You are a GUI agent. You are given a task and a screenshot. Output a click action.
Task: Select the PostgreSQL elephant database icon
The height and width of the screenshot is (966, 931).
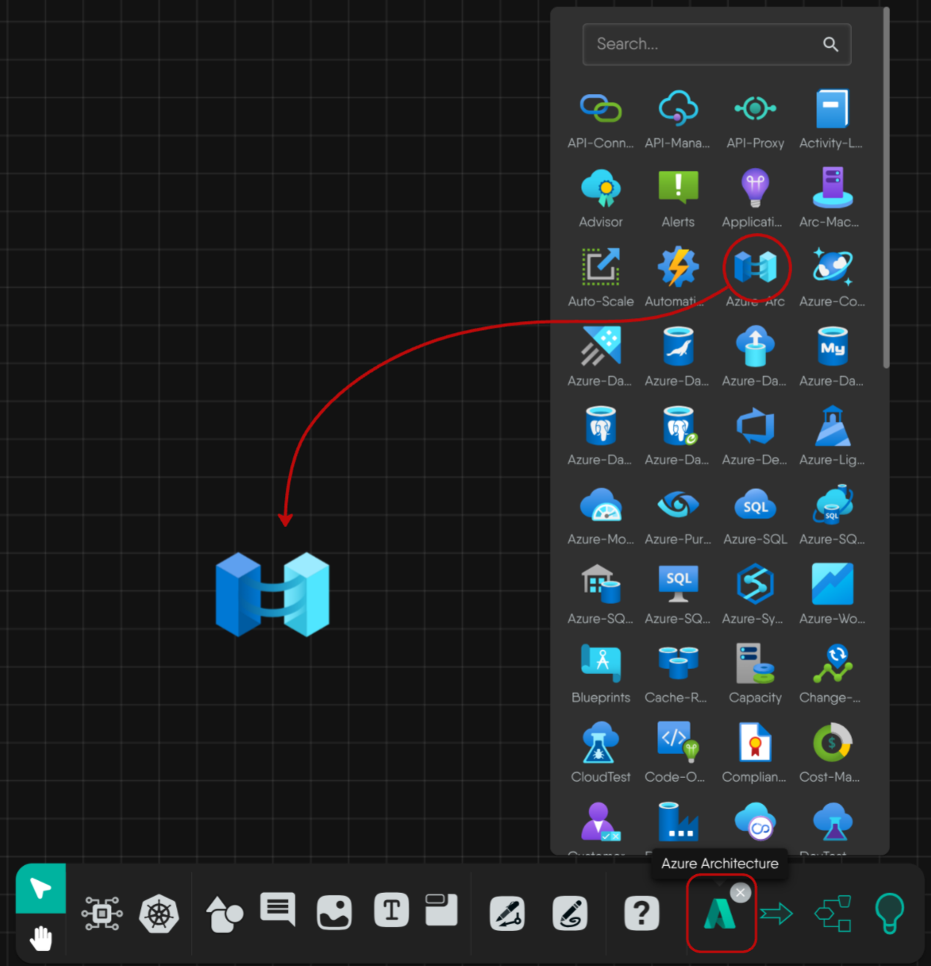click(x=601, y=426)
